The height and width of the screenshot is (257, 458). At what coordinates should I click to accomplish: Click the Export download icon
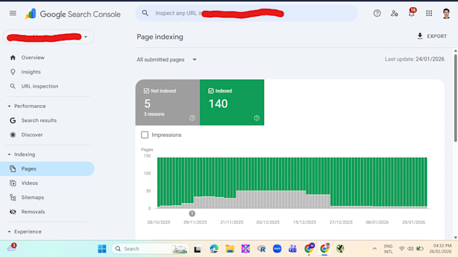coord(420,36)
